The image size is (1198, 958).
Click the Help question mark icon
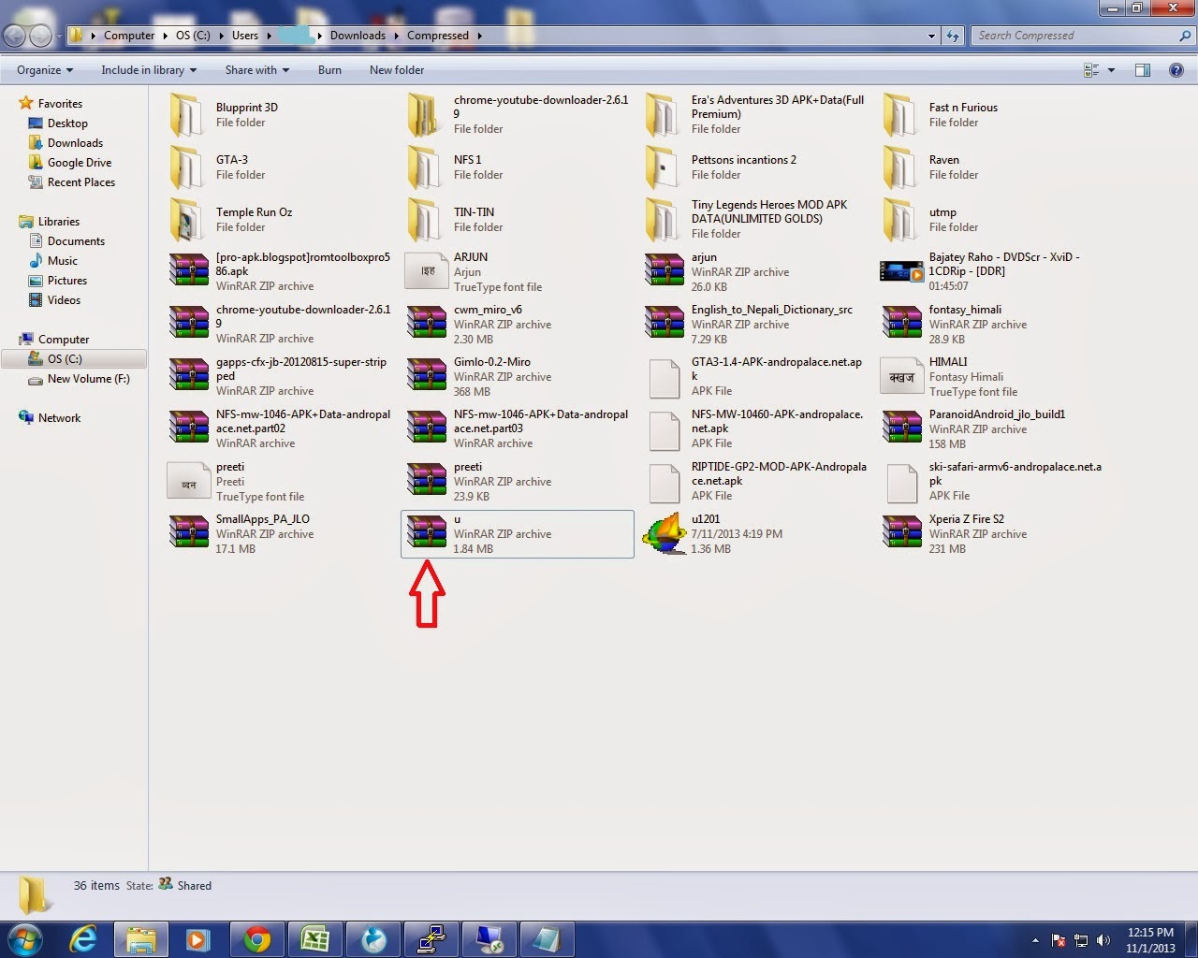pos(1177,69)
